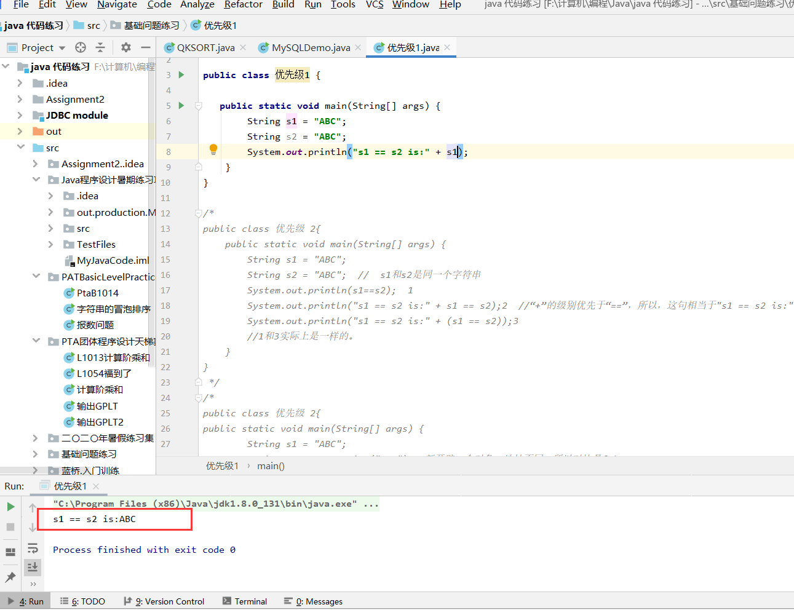Click main() in editor breadcrumb bar

pos(271,465)
